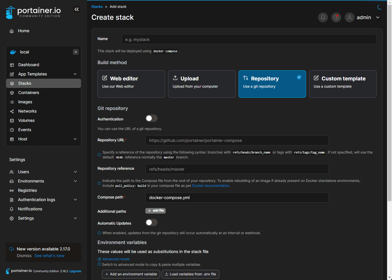This screenshot has width=392, height=280.
Task: Enable the Authentication toggle
Action: [151, 118]
